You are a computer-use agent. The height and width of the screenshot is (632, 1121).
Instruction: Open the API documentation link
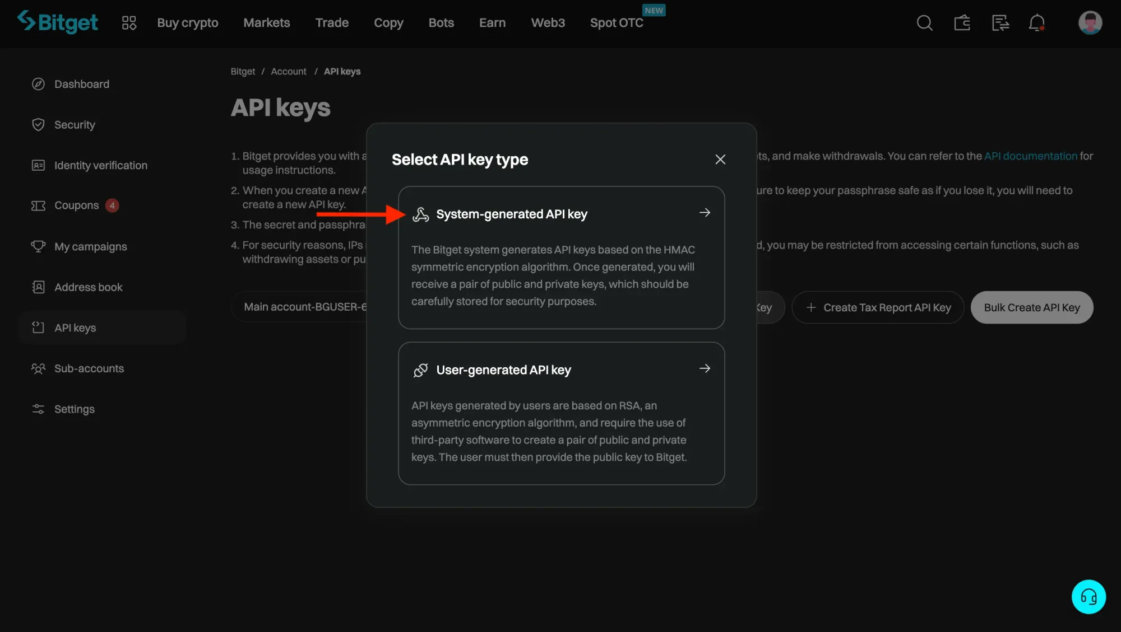(1031, 156)
